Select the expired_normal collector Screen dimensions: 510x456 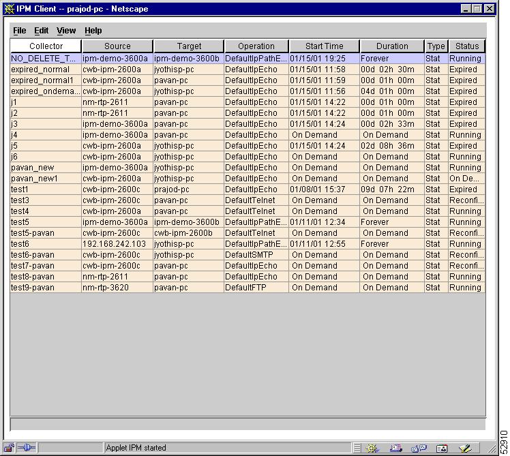click(x=247, y=70)
